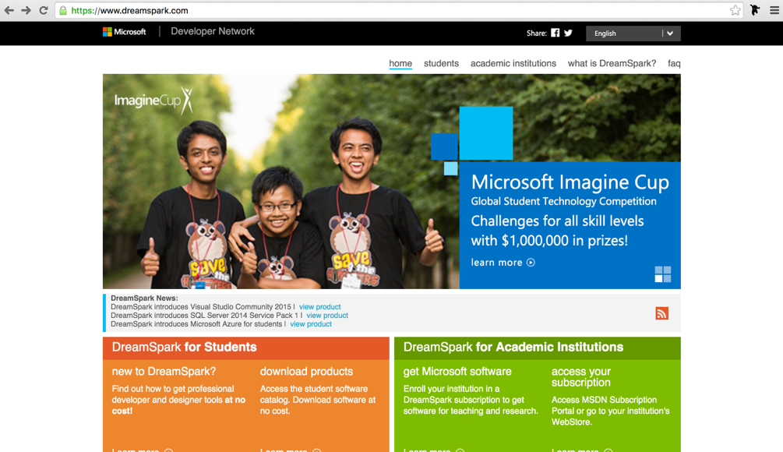This screenshot has width=783, height=452.
Task: Click the Microsoft logo in header
Action: (124, 32)
